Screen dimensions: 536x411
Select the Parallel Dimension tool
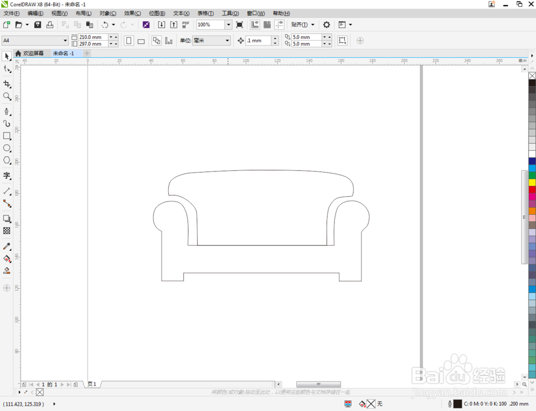point(7,191)
